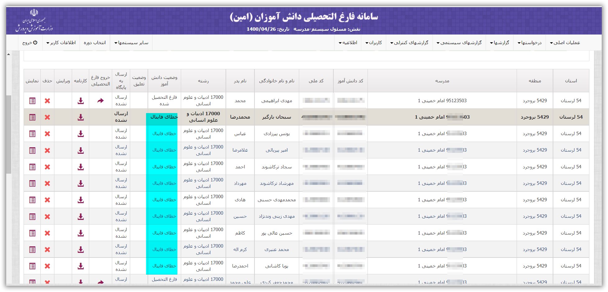
Task: Delete the سجاد ترکاشوند record
Action: [47, 167]
